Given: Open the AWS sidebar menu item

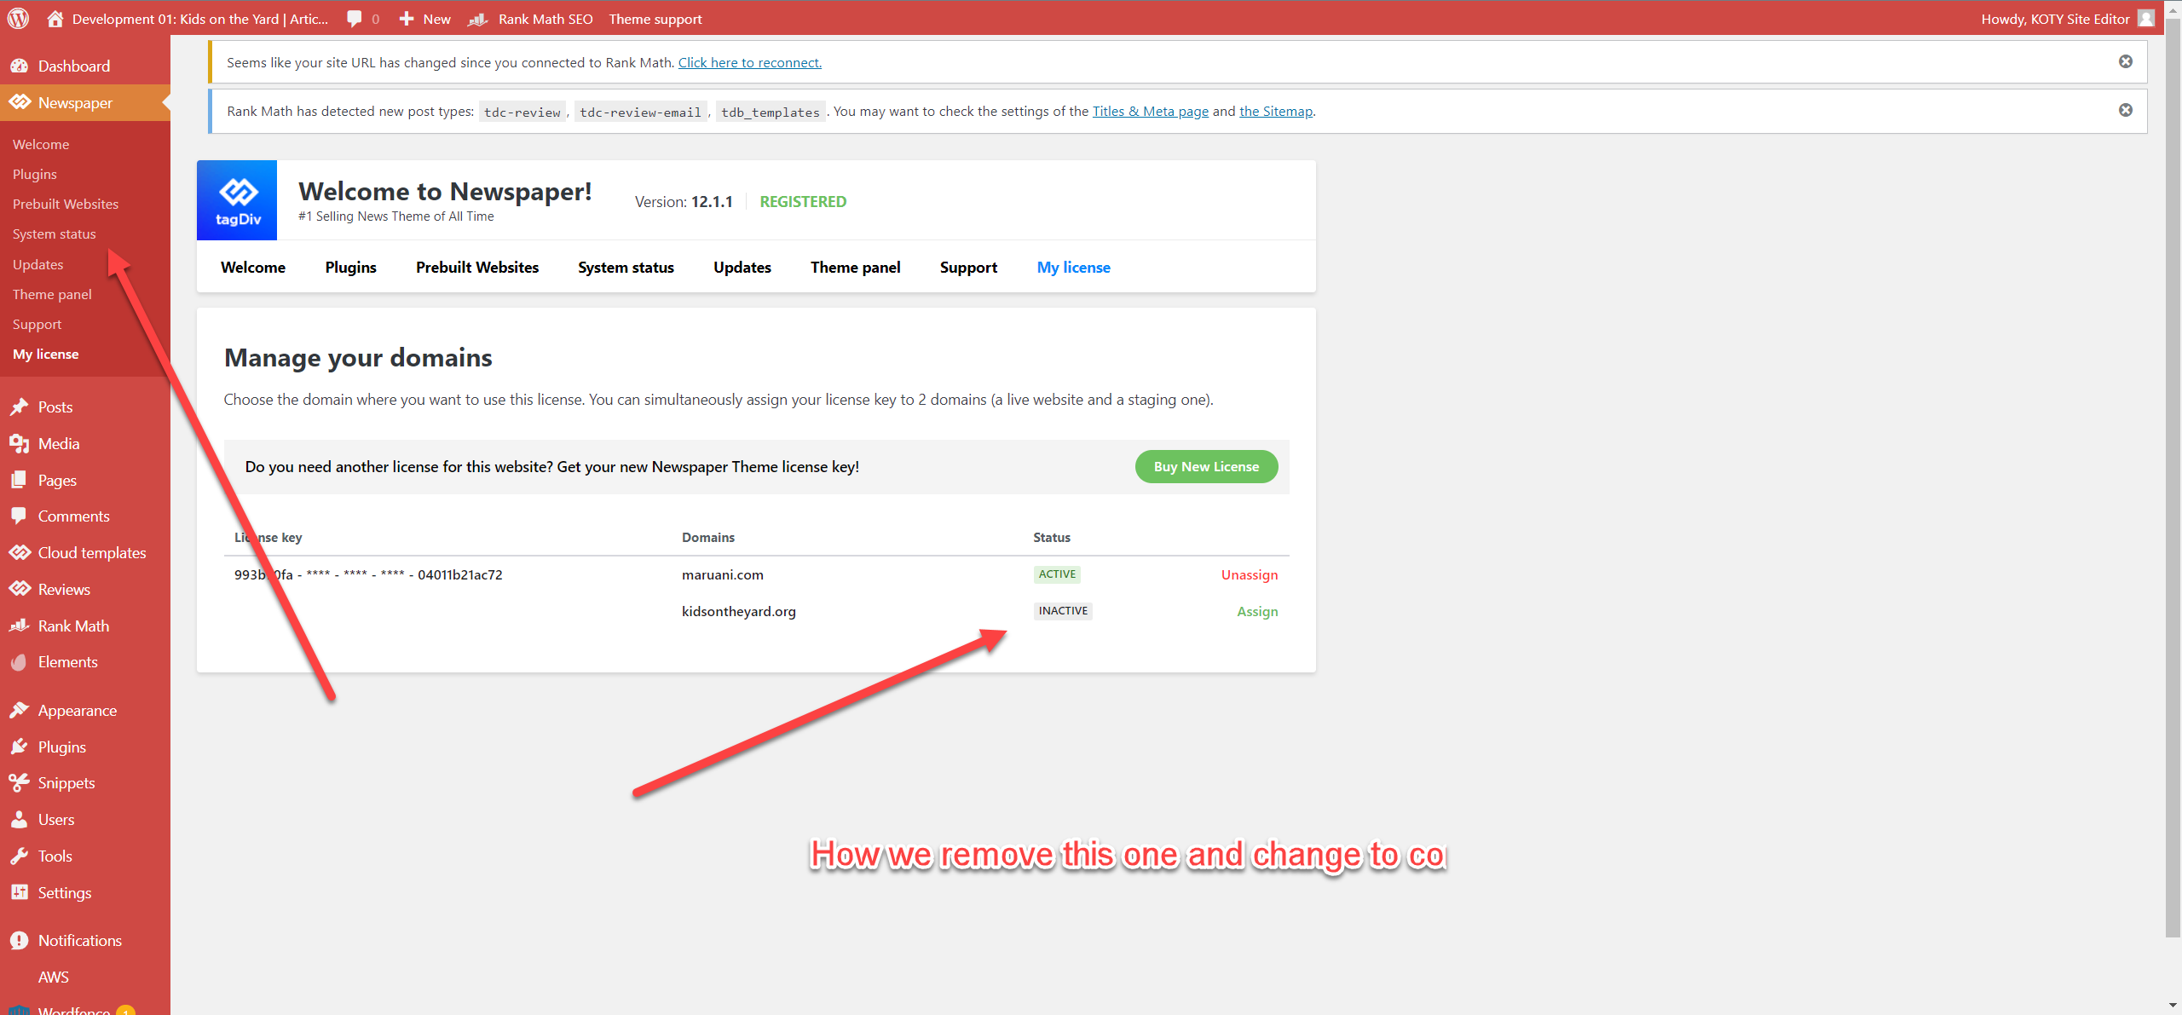Looking at the screenshot, I should [54, 977].
